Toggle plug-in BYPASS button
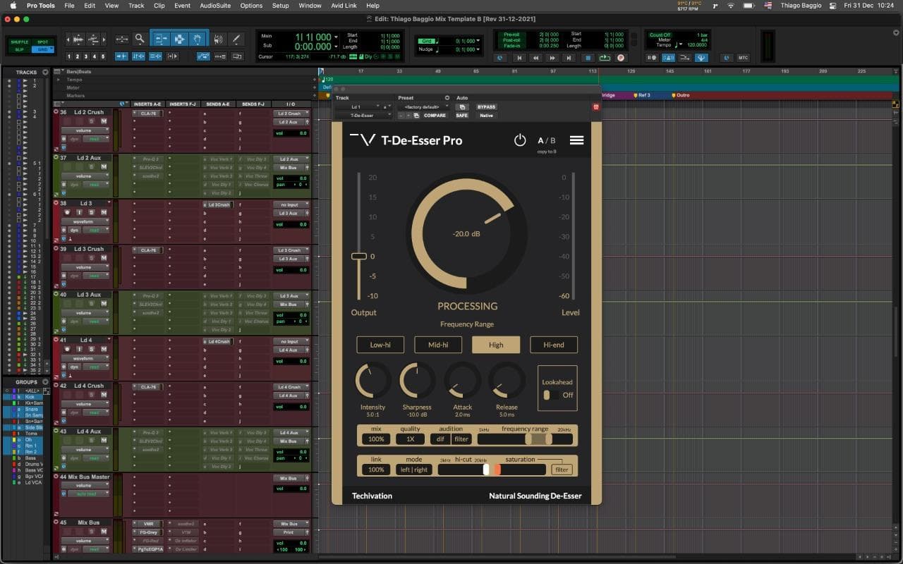This screenshot has width=903, height=564. pyautogui.click(x=486, y=107)
